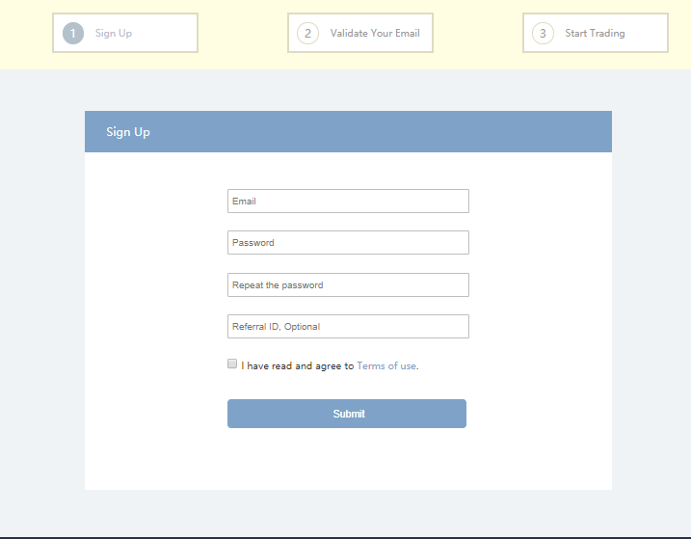Viewport: 691px width, 539px height.
Task: Select the Start Trading step
Action: [x=596, y=33]
